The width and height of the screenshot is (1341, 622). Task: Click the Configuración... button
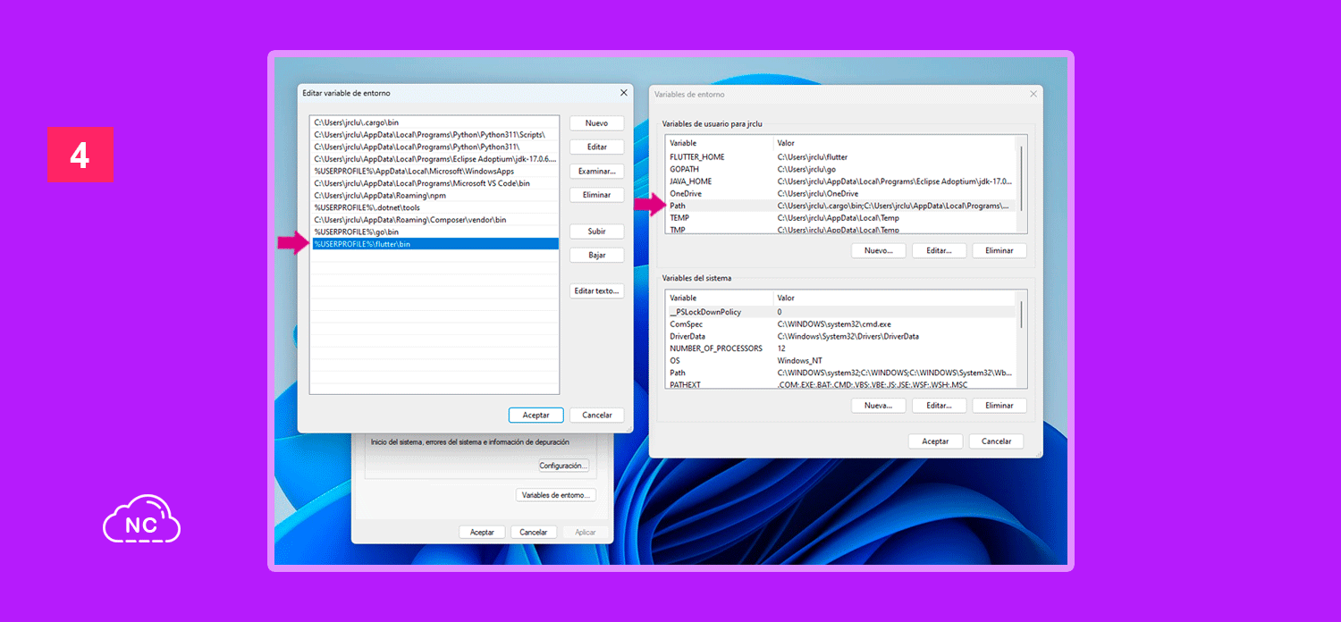click(x=563, y=466)
